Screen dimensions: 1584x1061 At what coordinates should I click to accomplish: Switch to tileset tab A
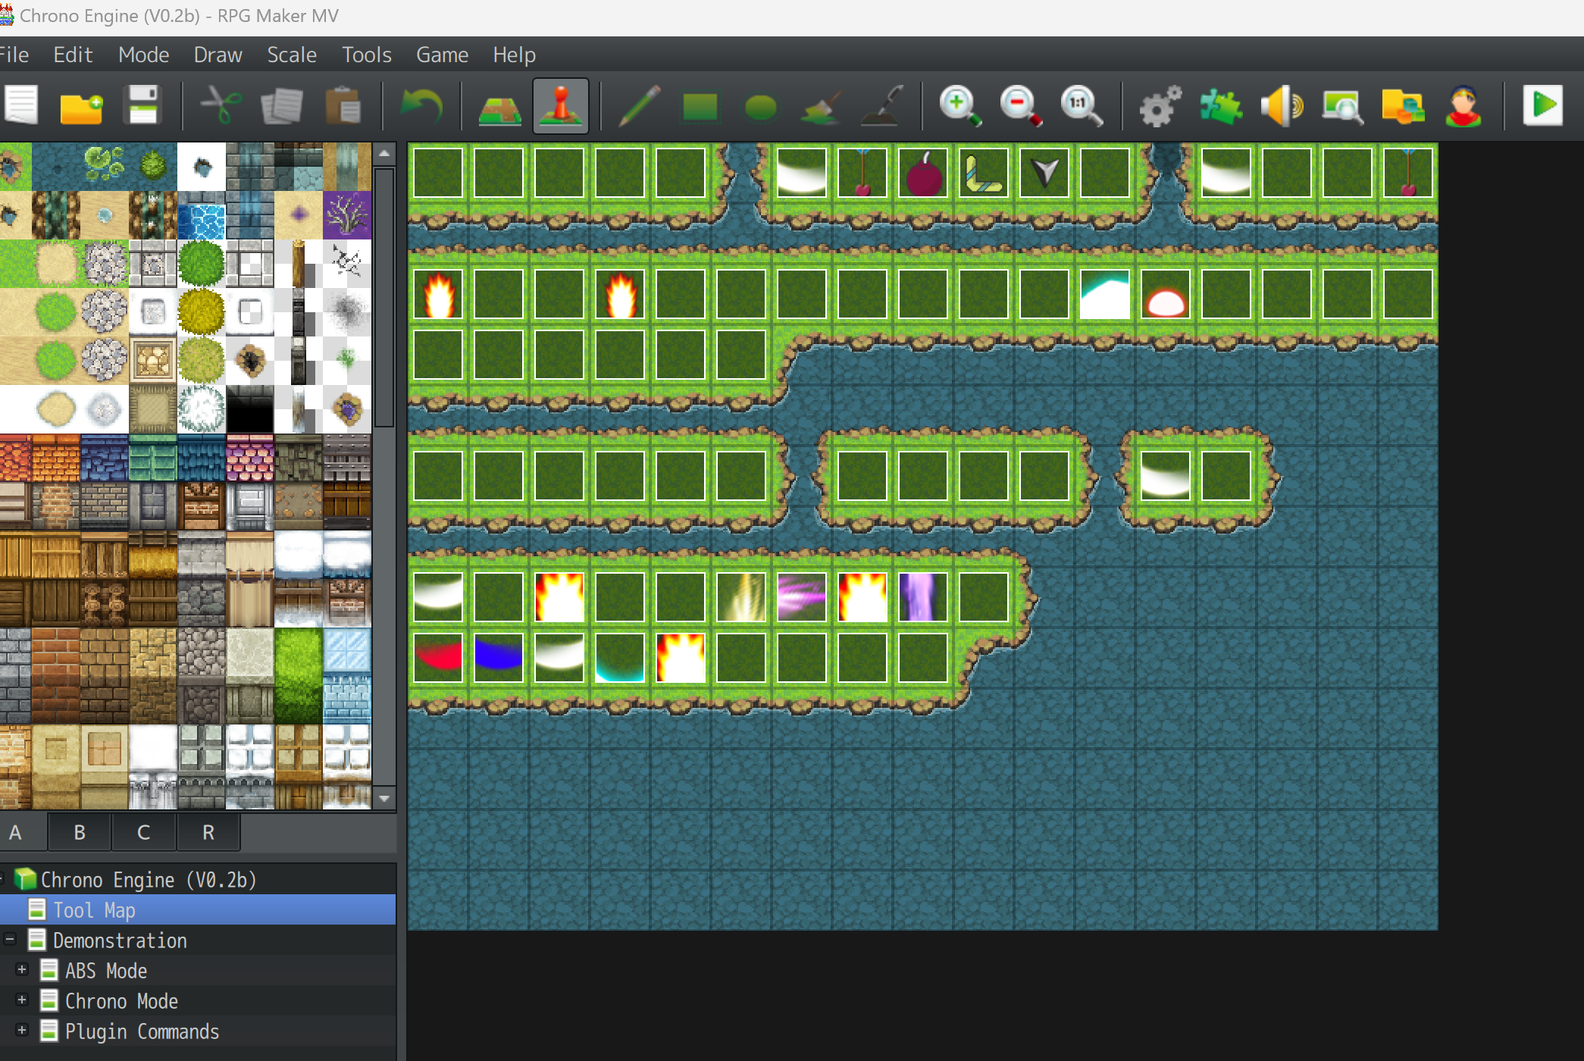pos(23,832)
